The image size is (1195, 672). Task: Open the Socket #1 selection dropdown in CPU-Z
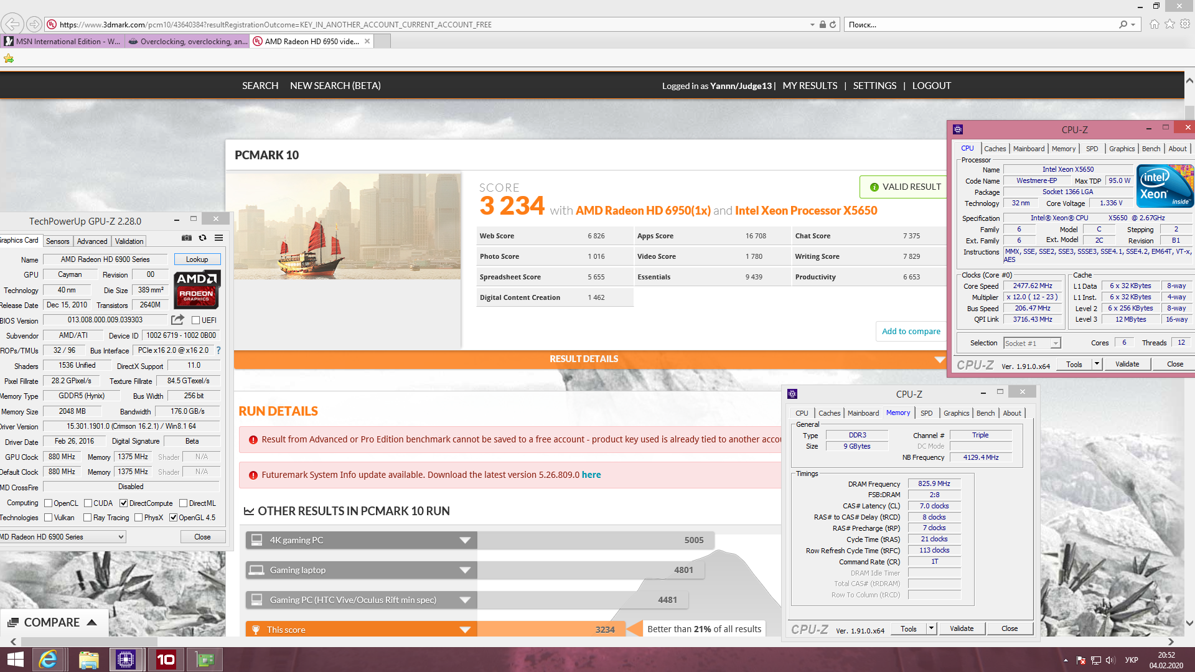coord(1032,343)
